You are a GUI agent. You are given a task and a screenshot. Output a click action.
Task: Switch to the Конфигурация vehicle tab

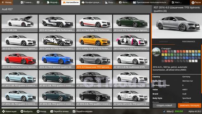point(92,3)
